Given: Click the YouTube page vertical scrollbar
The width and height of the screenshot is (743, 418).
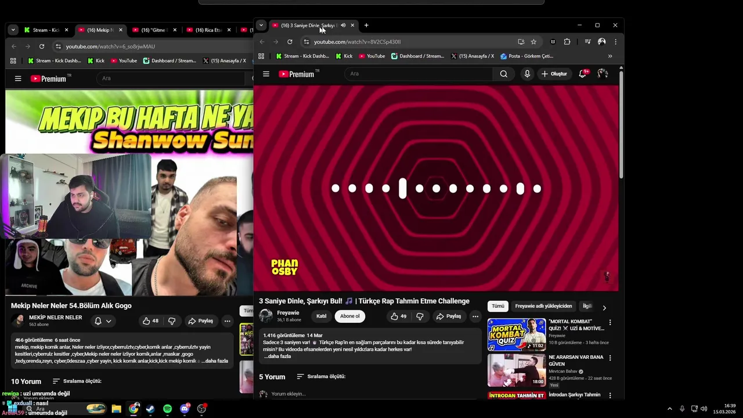Looking at the screenshot, I should [x=621, y=125].
